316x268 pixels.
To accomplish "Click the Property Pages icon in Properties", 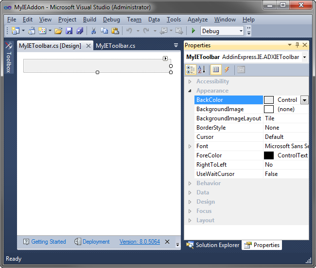I will [241, 70].
